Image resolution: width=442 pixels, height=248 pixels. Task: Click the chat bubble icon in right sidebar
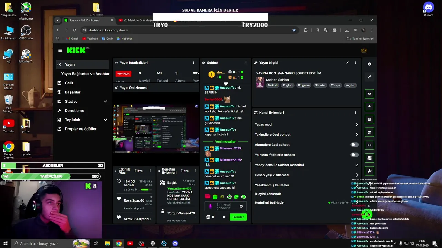(x=369, y=132)
